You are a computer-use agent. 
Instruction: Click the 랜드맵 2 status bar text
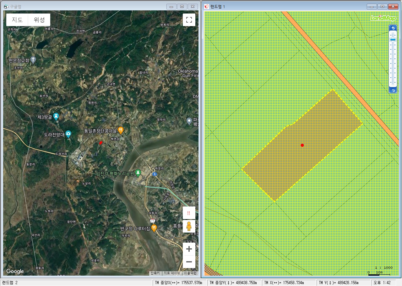(x=10, y=283)
